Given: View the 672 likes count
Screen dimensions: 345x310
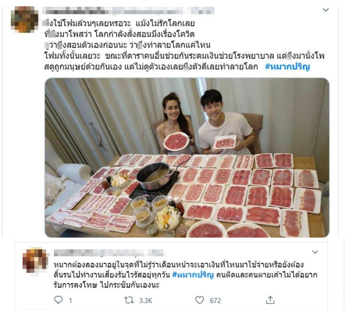Looking at the screenshot, I should click(215, 300).
